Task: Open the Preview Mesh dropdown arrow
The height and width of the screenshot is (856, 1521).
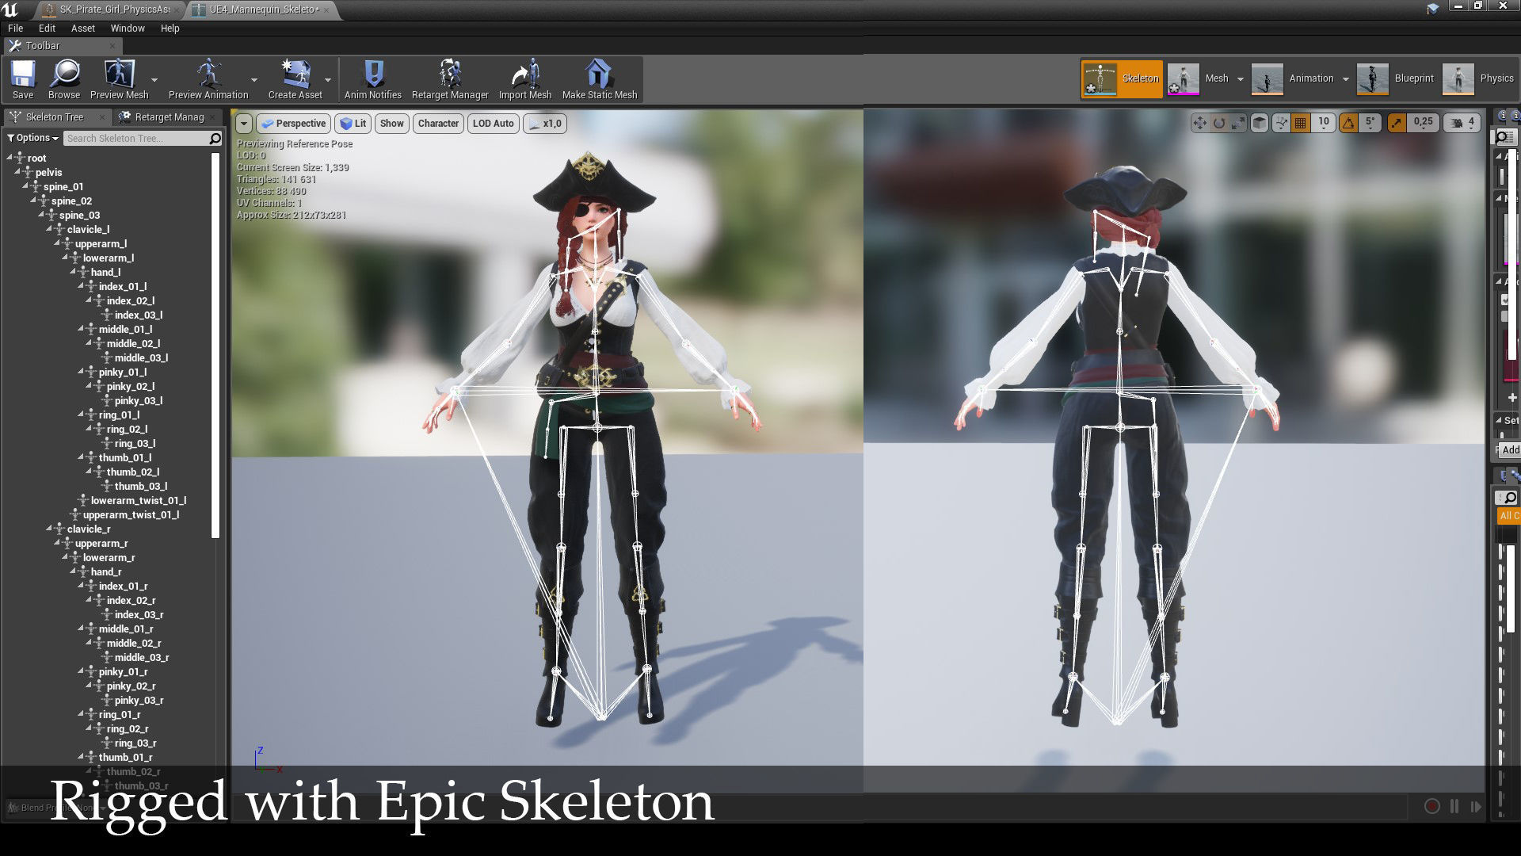Action: (x=154, y=79)
